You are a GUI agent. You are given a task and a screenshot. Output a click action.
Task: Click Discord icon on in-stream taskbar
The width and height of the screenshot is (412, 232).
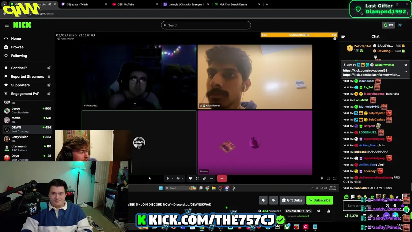coord(227,188)
